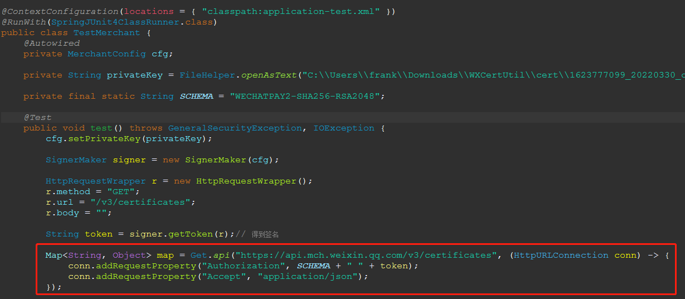The height and width of the screenshot is (299, 685).
Task: Select GeneralSecurityException in throws clause
Action: (235, 128)
